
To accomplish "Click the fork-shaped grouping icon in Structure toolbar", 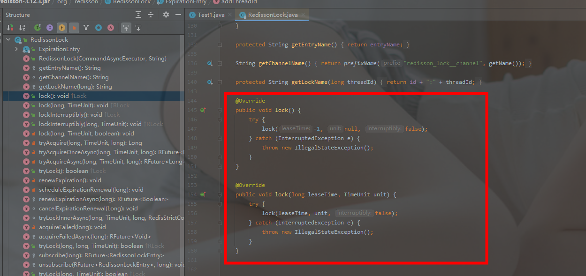I will pos(86,28).
